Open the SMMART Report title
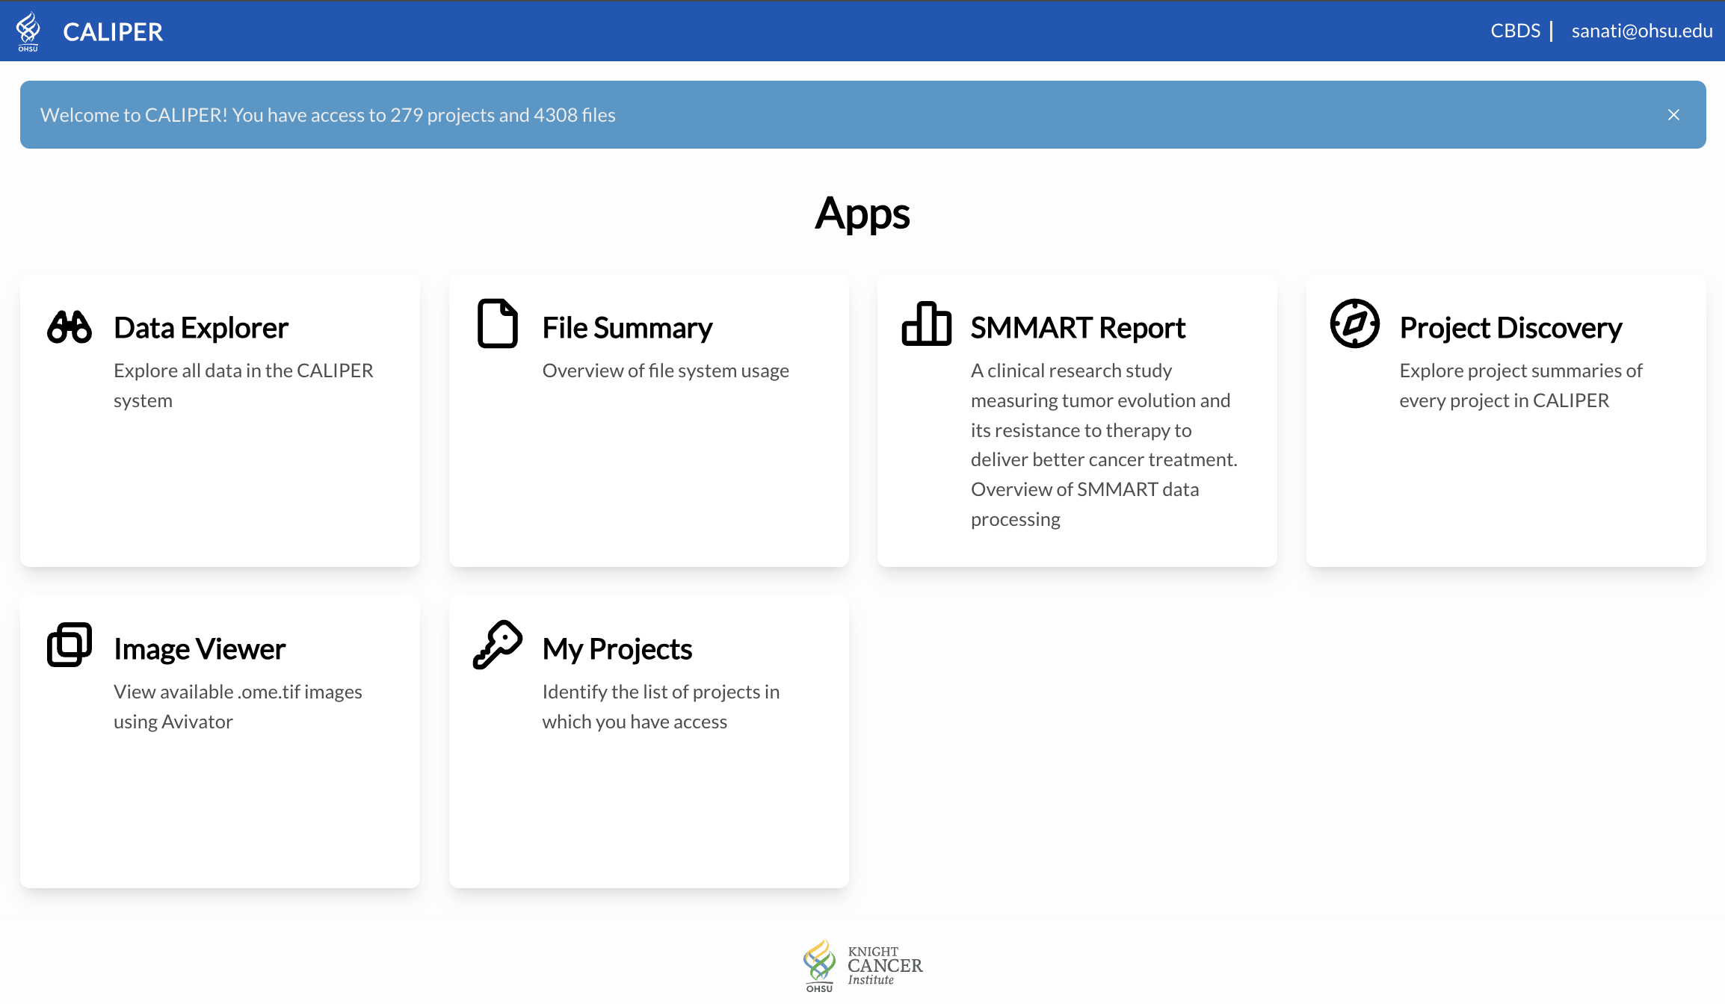The width and height of the screenshot is (1725, 1004). (x=1078, y=328)
